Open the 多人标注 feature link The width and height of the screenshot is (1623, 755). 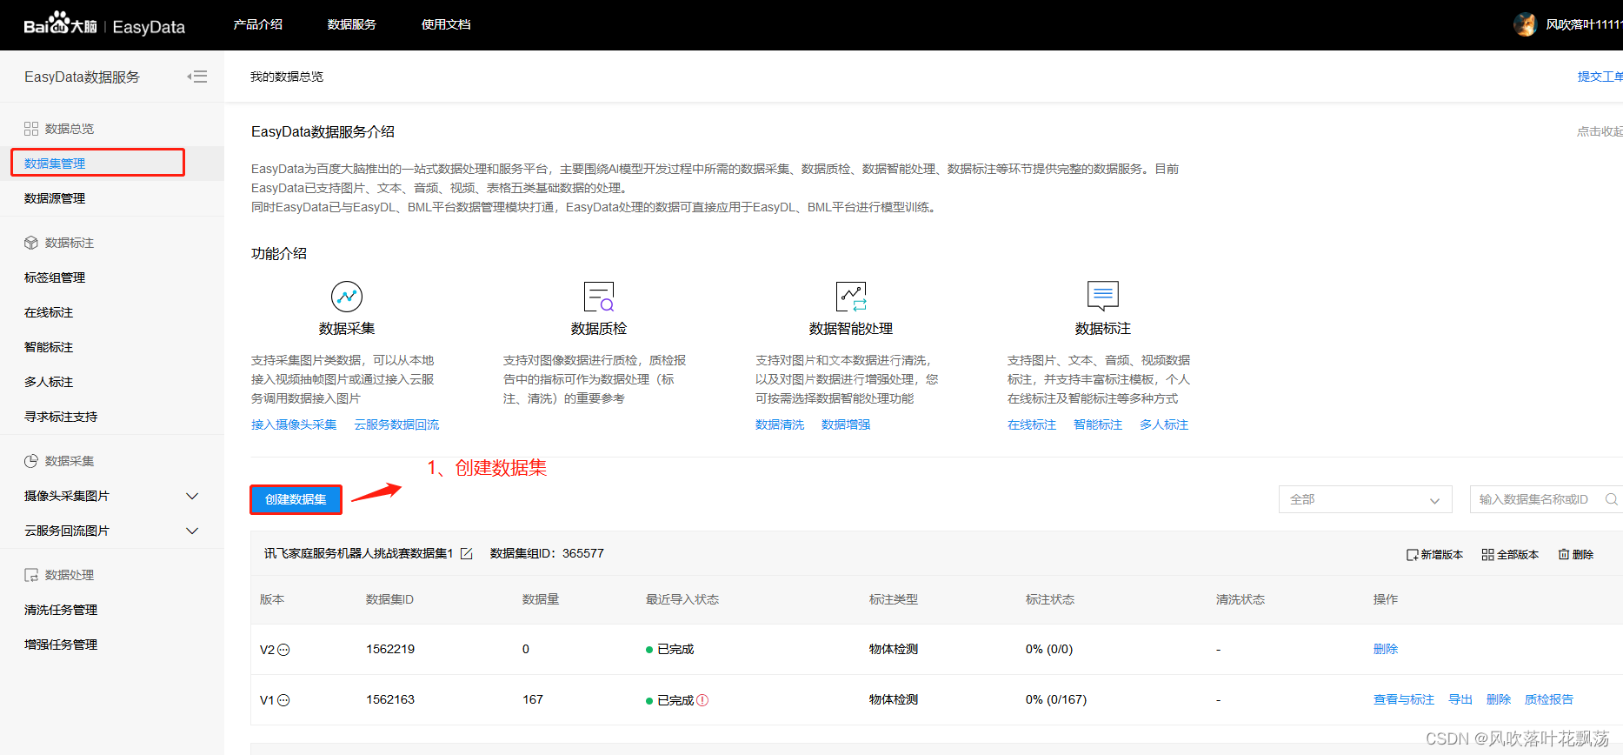point(1164,424)
